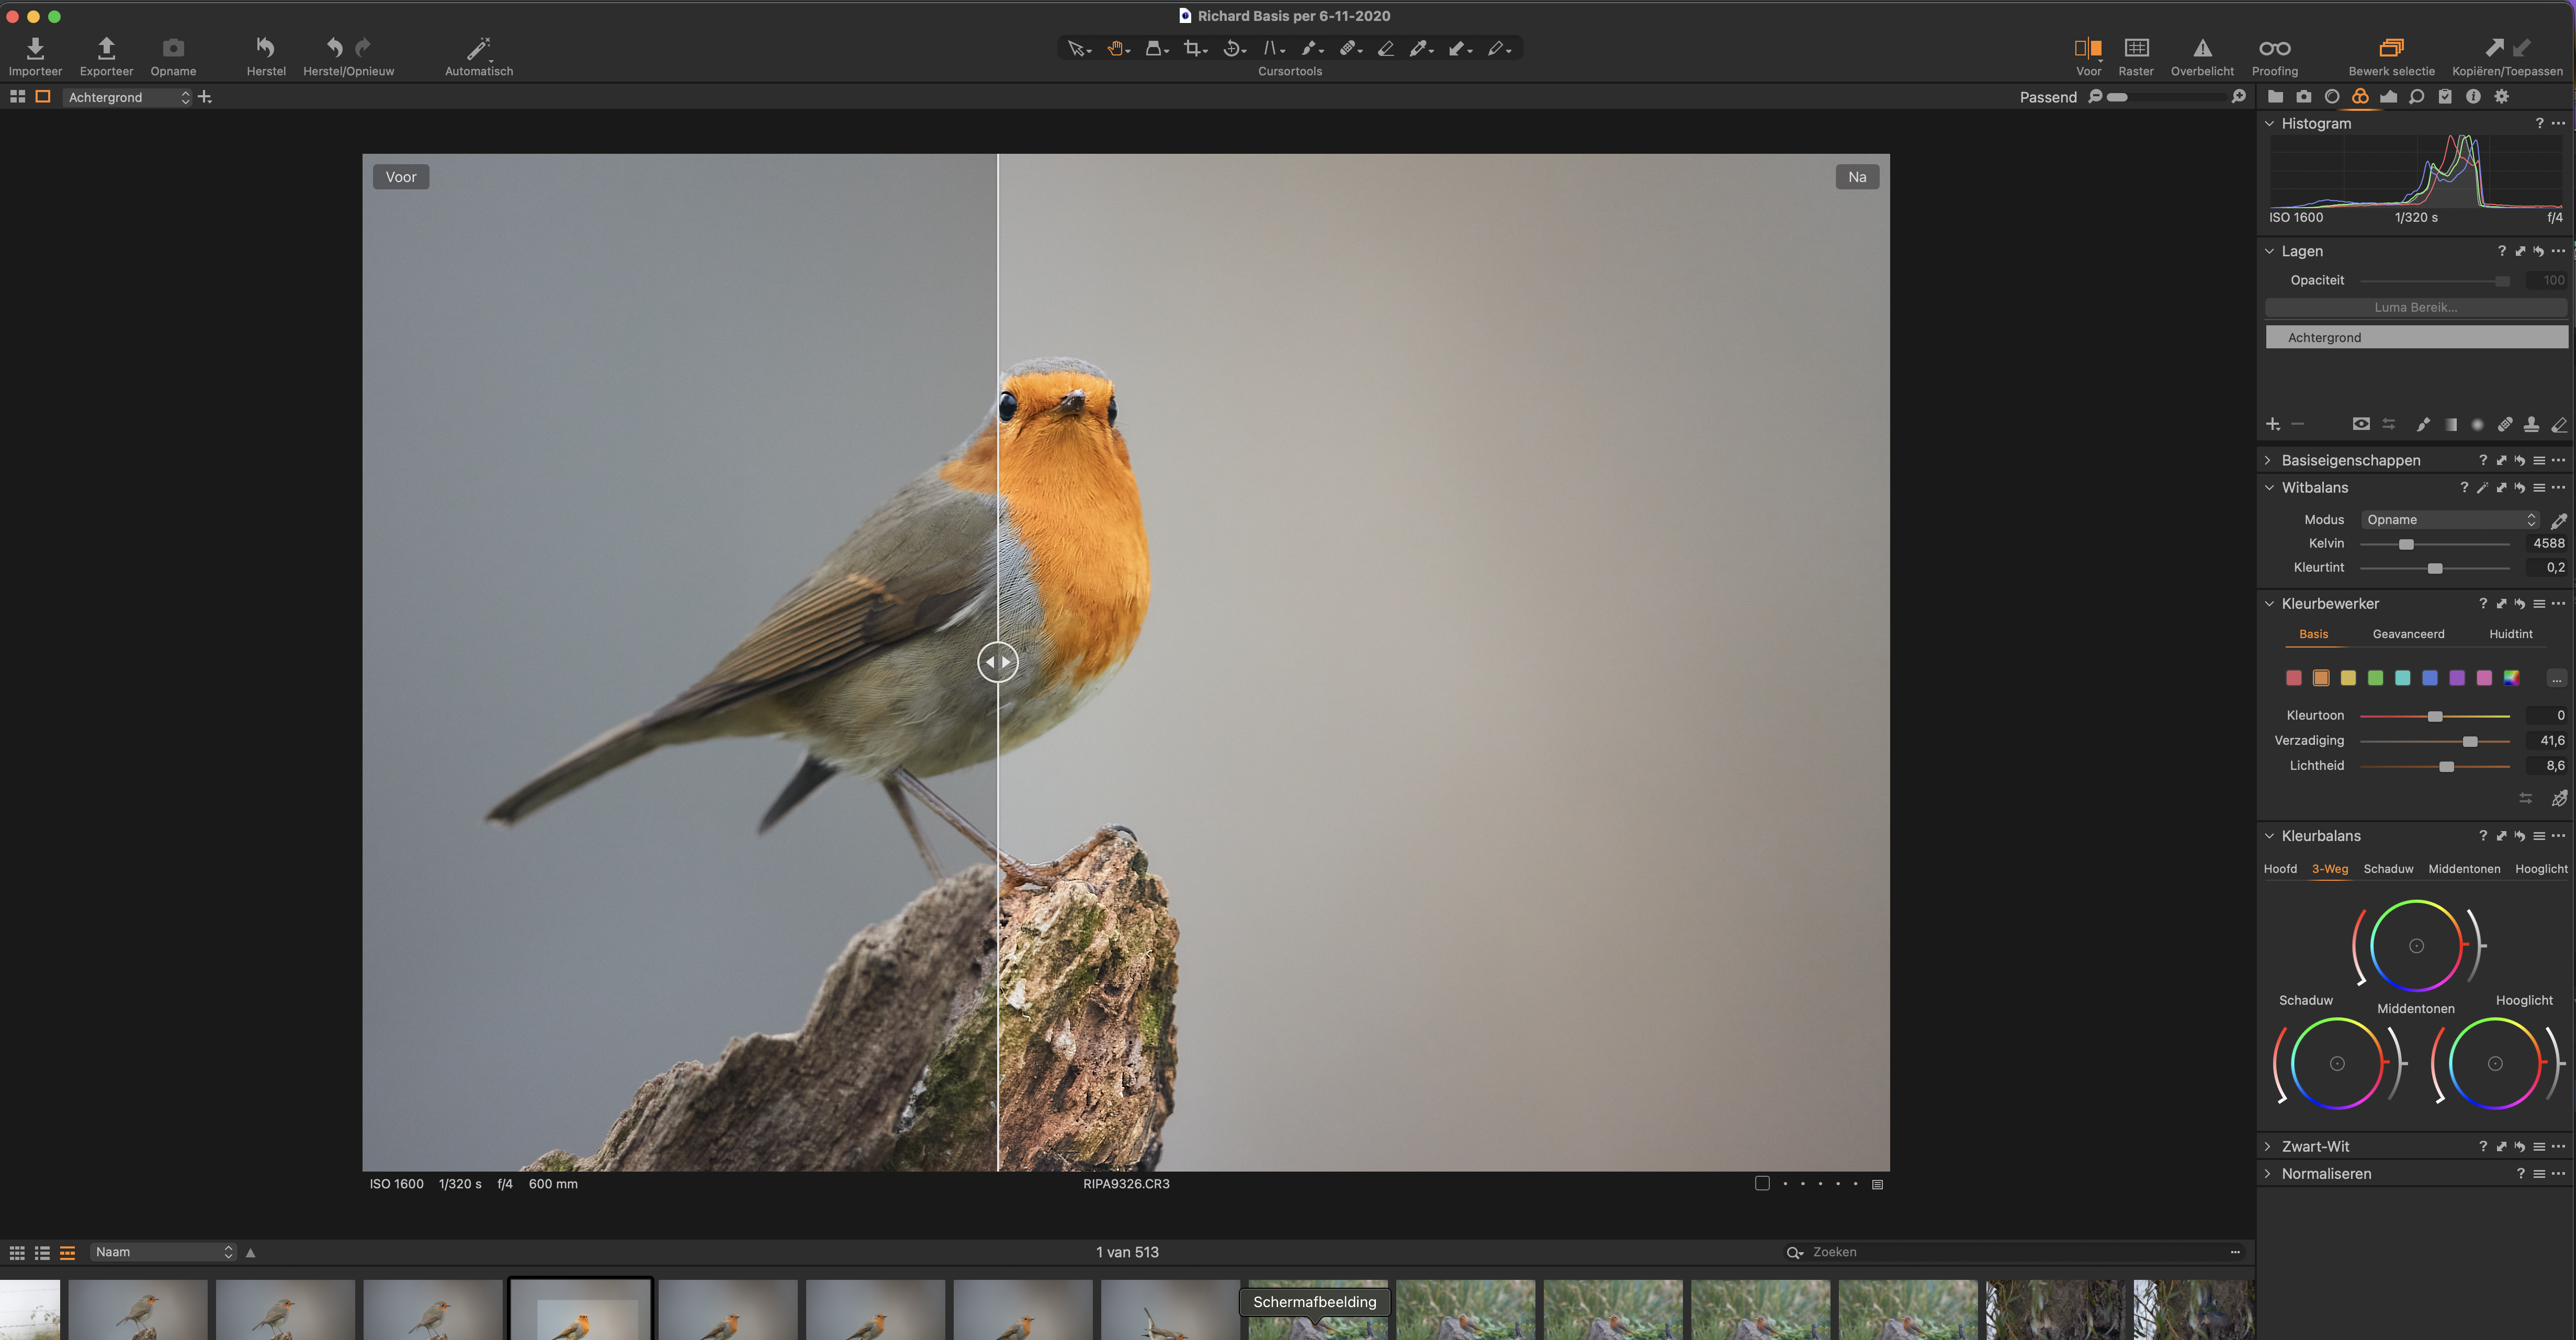This screenshot has height=1340, width=2576.
Task: Open the Naam sort dropdown
Action: (163, 1252)
